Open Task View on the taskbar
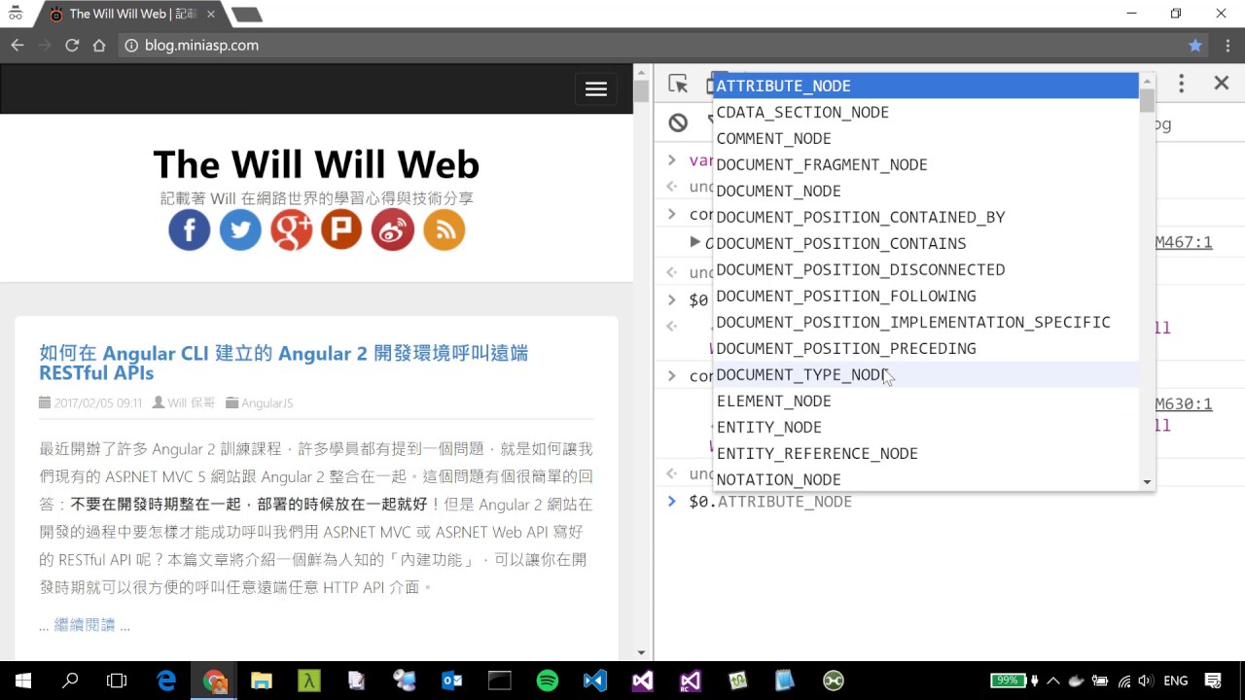The width and height of the screenshot is (1245, 700). coord(117,681)
